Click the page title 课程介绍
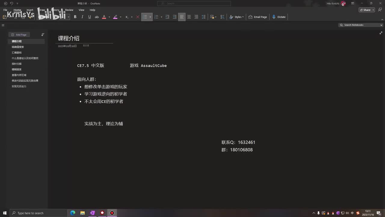385x217 pixels. pos(69,38)
